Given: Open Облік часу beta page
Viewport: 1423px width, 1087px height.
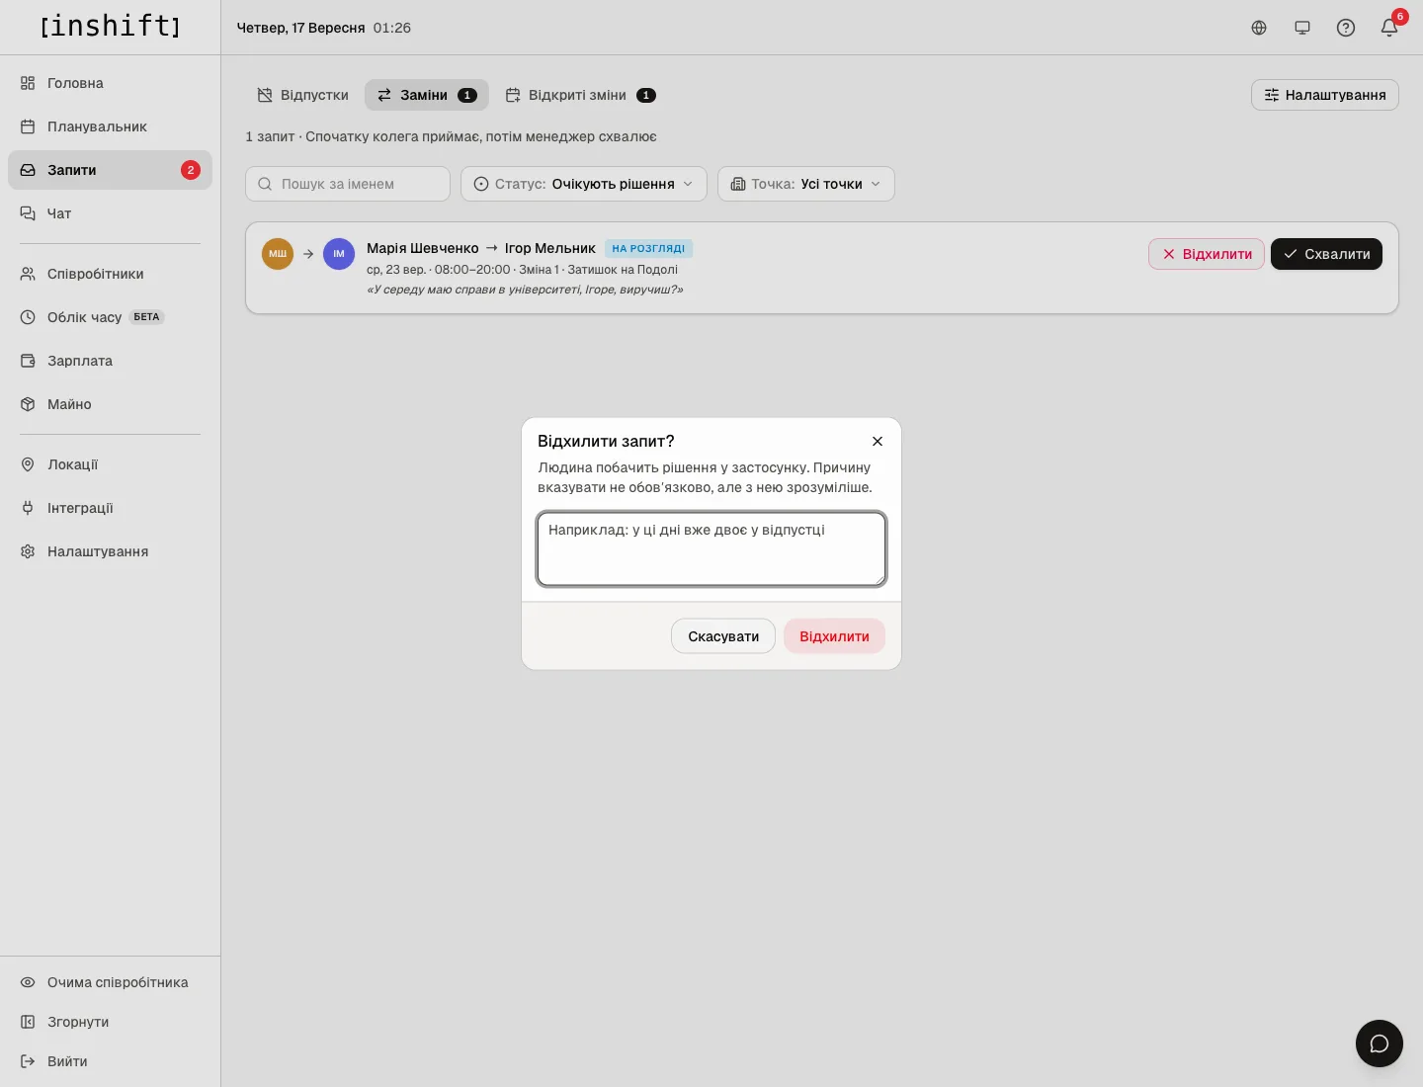Looking at the screenshot, I should click(x=110, y=317).
